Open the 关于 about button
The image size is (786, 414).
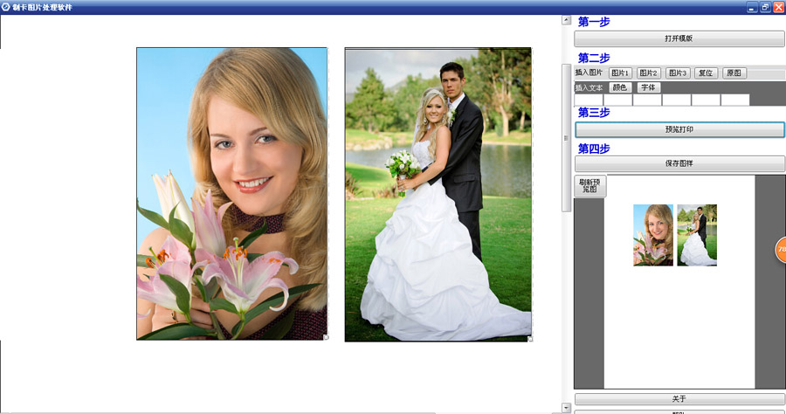pos(679,399)
